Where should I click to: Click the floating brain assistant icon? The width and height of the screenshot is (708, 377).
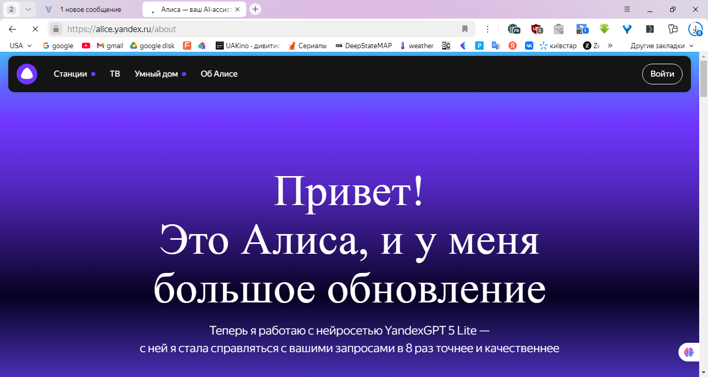pos(689,352)
